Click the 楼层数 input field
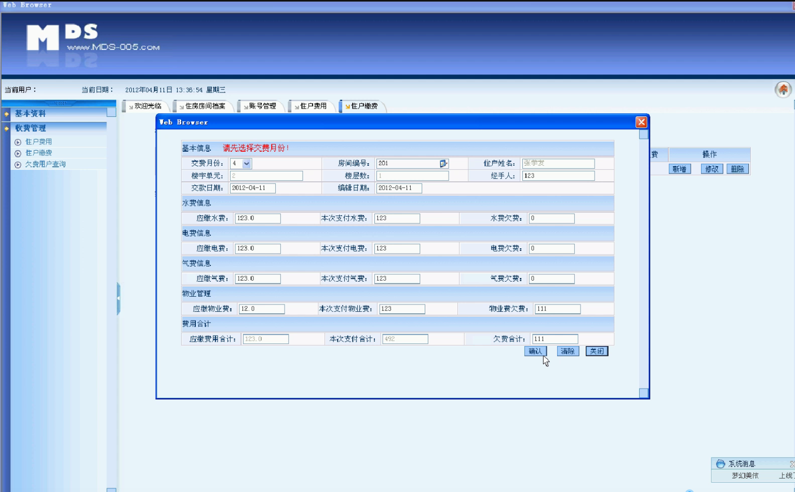The height and width of the screenshot is (492, 795). (412, 176)
